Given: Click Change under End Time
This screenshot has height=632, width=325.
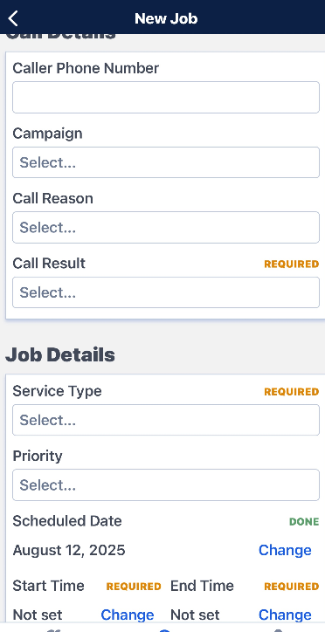Looking at the screenshot, I should click(285, 615).
